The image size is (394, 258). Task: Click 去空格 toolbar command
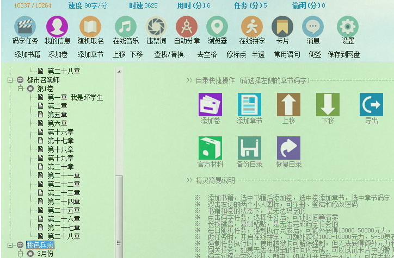tap(207, 54)
